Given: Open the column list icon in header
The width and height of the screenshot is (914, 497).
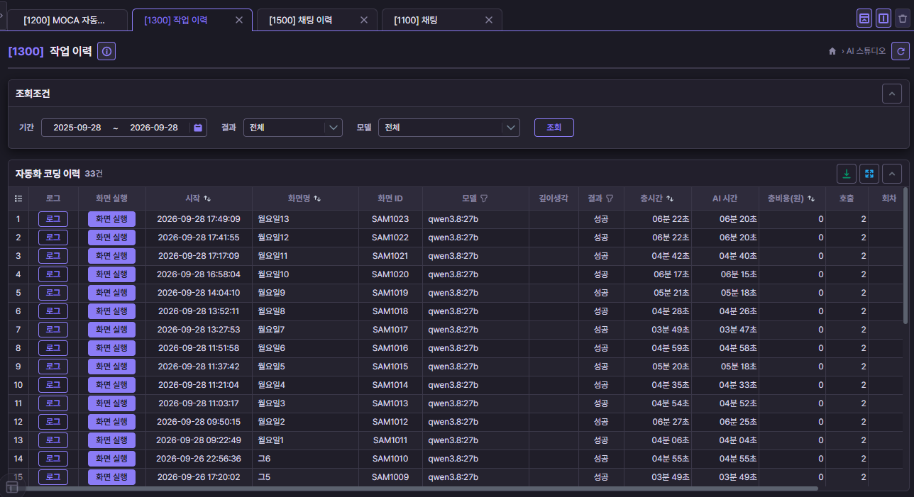Looking at the screenshot, I should [18, 199].
